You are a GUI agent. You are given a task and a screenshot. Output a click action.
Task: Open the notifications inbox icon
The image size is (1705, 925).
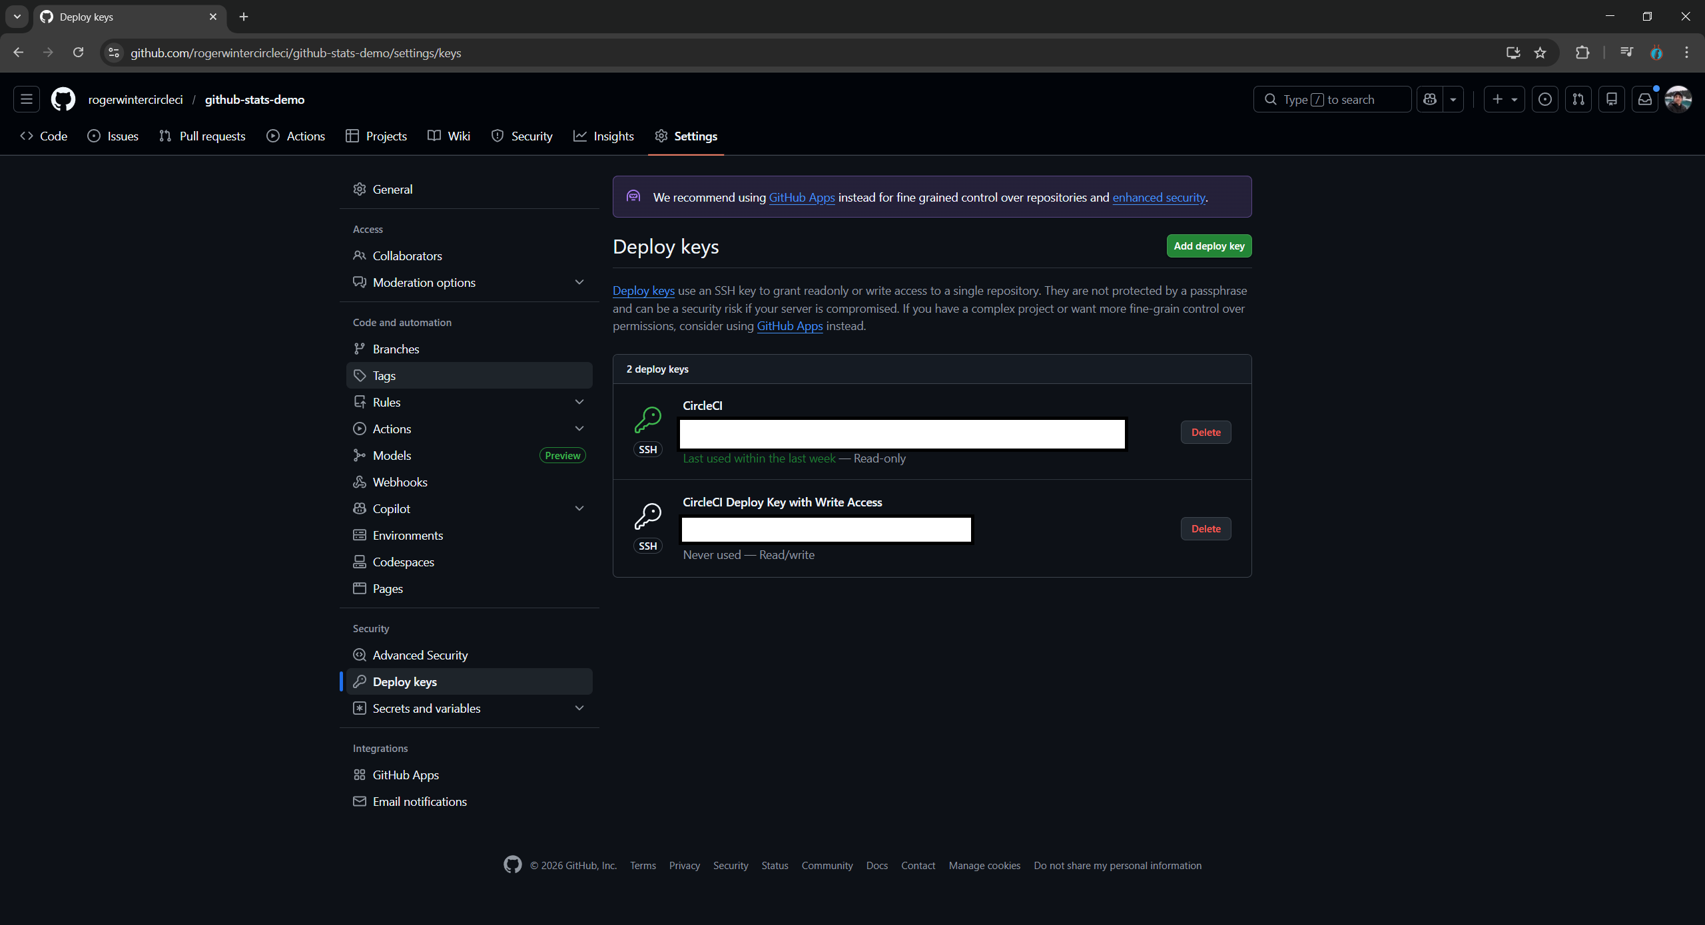point(1645,99)
